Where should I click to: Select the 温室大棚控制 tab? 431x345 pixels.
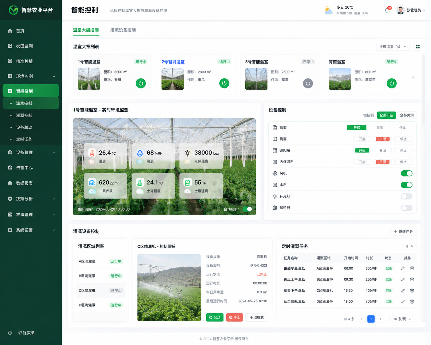point(86,30)
